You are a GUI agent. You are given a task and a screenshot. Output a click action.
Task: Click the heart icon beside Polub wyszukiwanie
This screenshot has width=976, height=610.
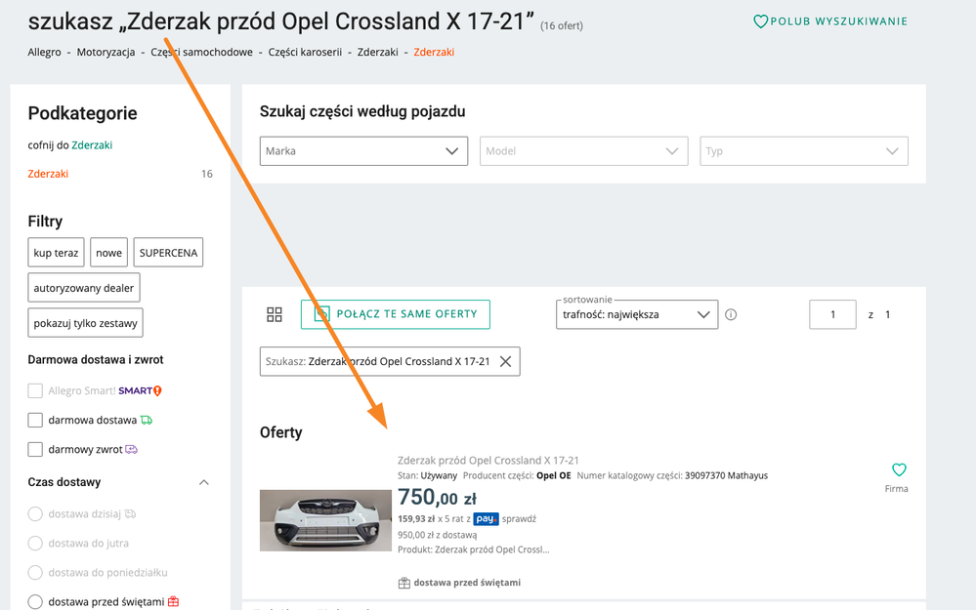tap(760, 21)
